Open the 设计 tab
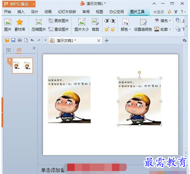Screen dimensions: 190x174 tap(34, 12)
